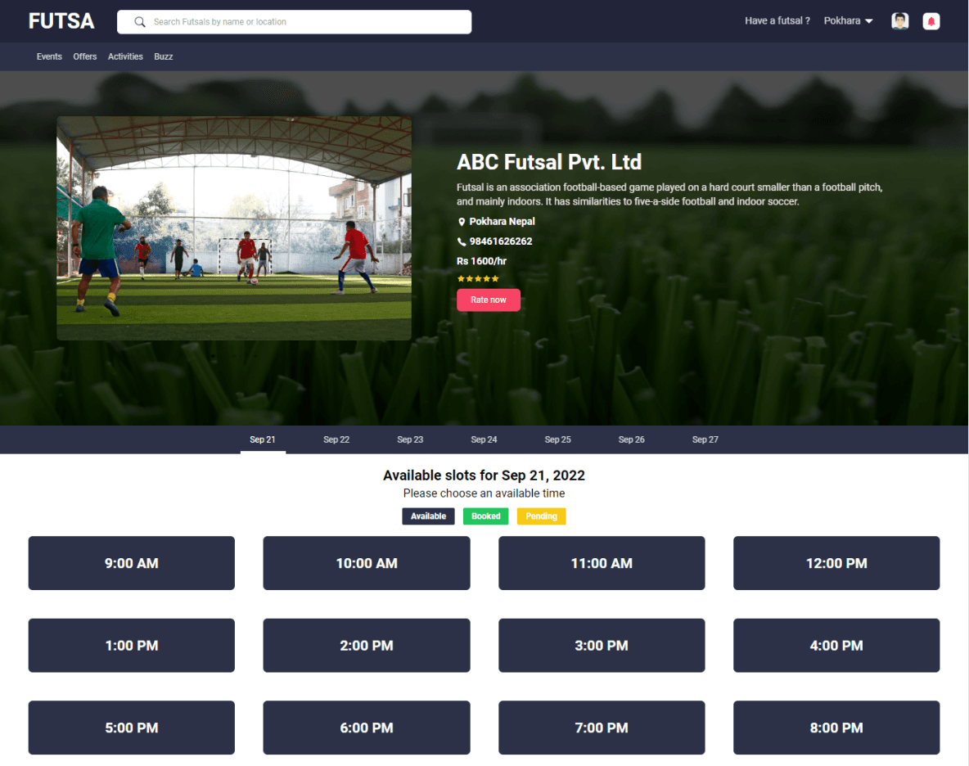
Task: Click the search magnifier icon
Action: point(140,22)
